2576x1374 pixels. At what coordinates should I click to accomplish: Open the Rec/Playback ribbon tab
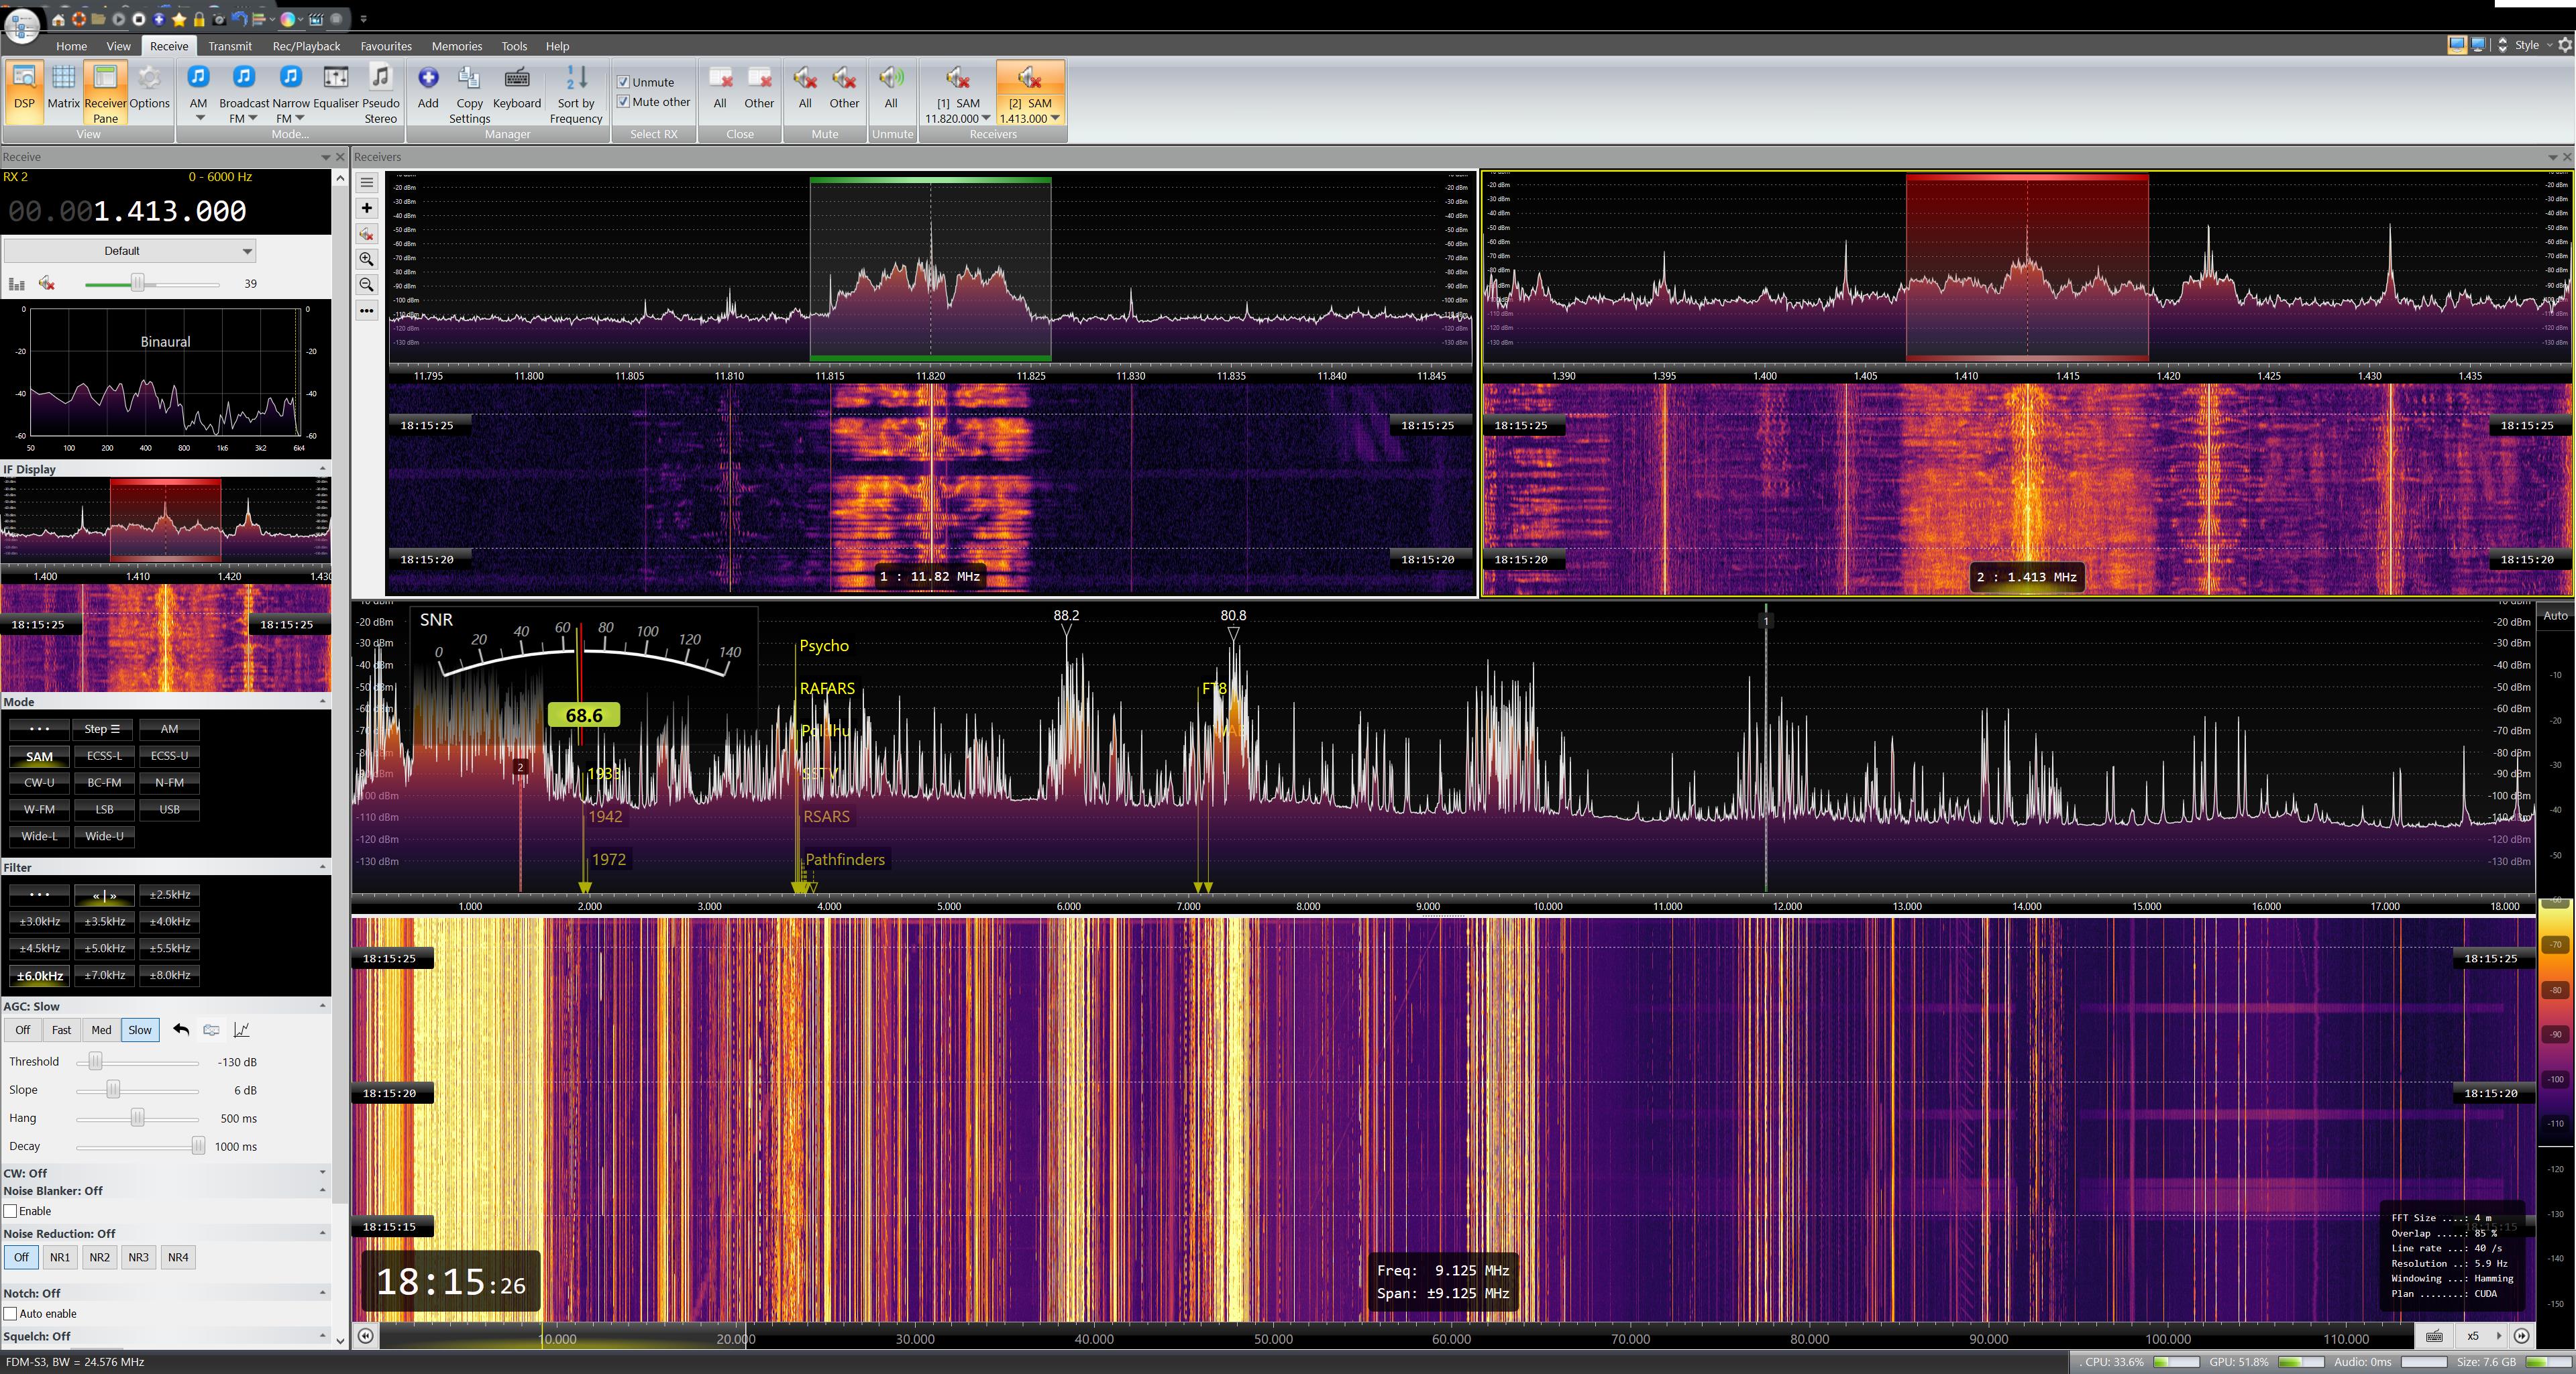(306, 46)
